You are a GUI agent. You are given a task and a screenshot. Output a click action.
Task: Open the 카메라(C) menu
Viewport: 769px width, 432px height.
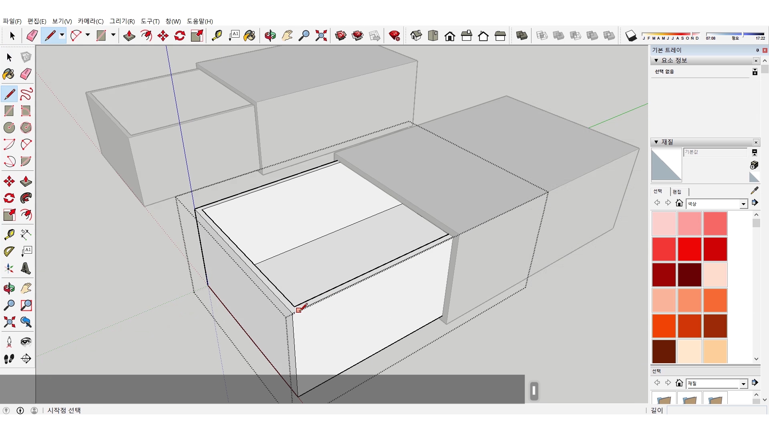tap(91, 21)
